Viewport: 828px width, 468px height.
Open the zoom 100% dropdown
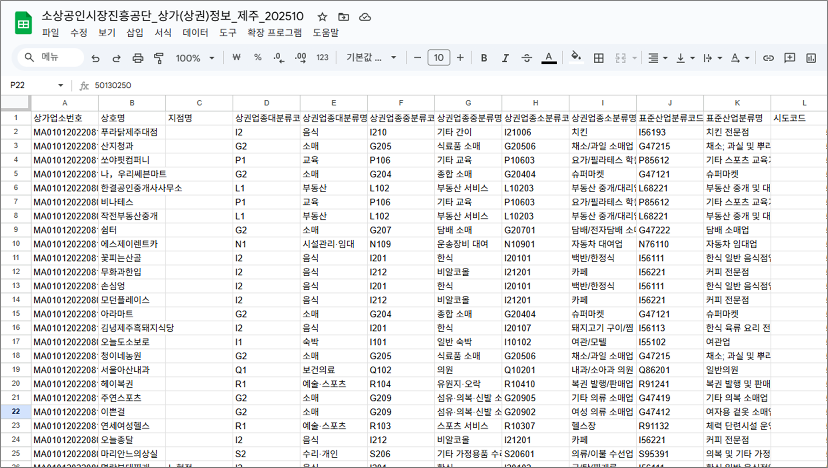click(x=195, y=58)
